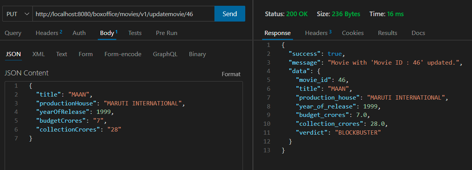Format the JSON content

[231, 74]
